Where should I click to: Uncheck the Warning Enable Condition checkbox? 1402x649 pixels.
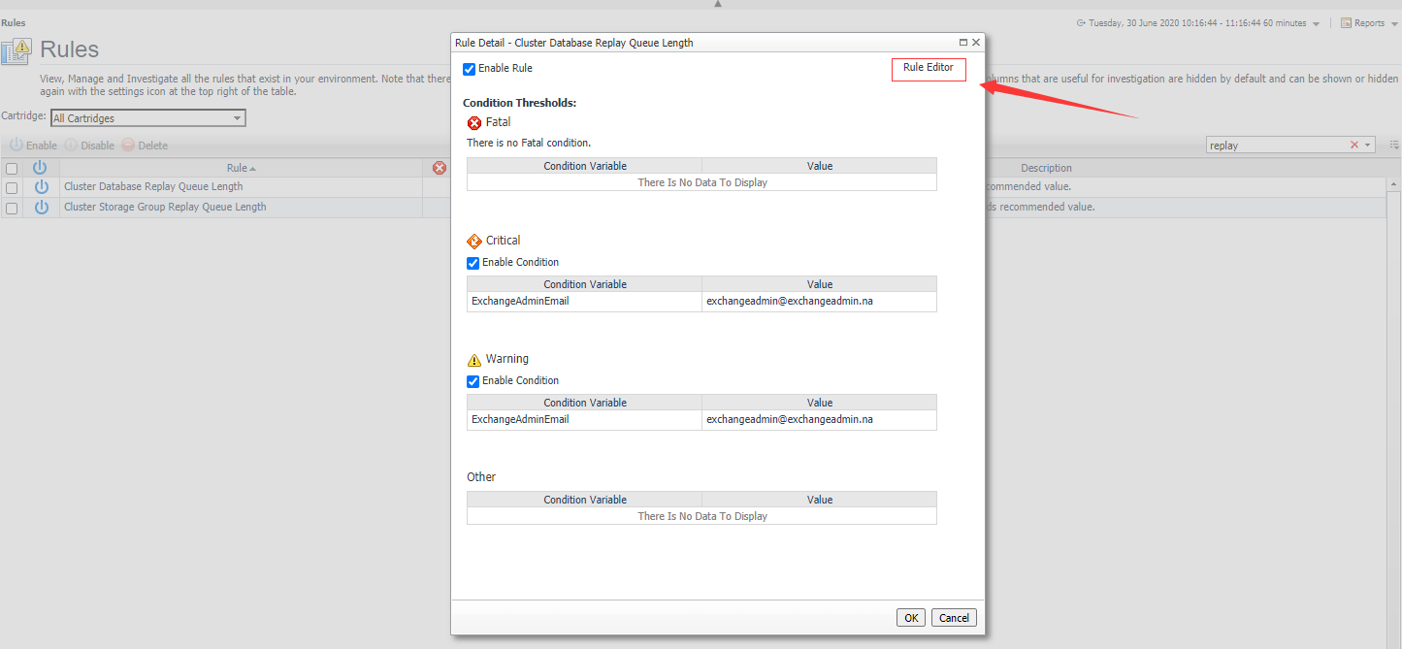473,381
